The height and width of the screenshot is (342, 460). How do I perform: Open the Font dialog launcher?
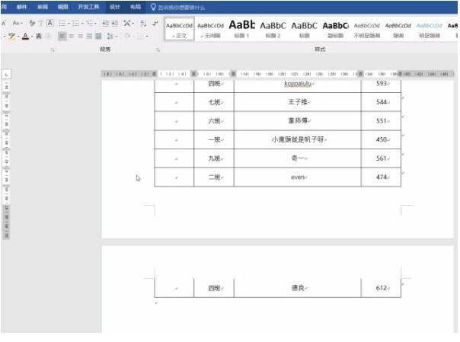(x=53, y=50)
